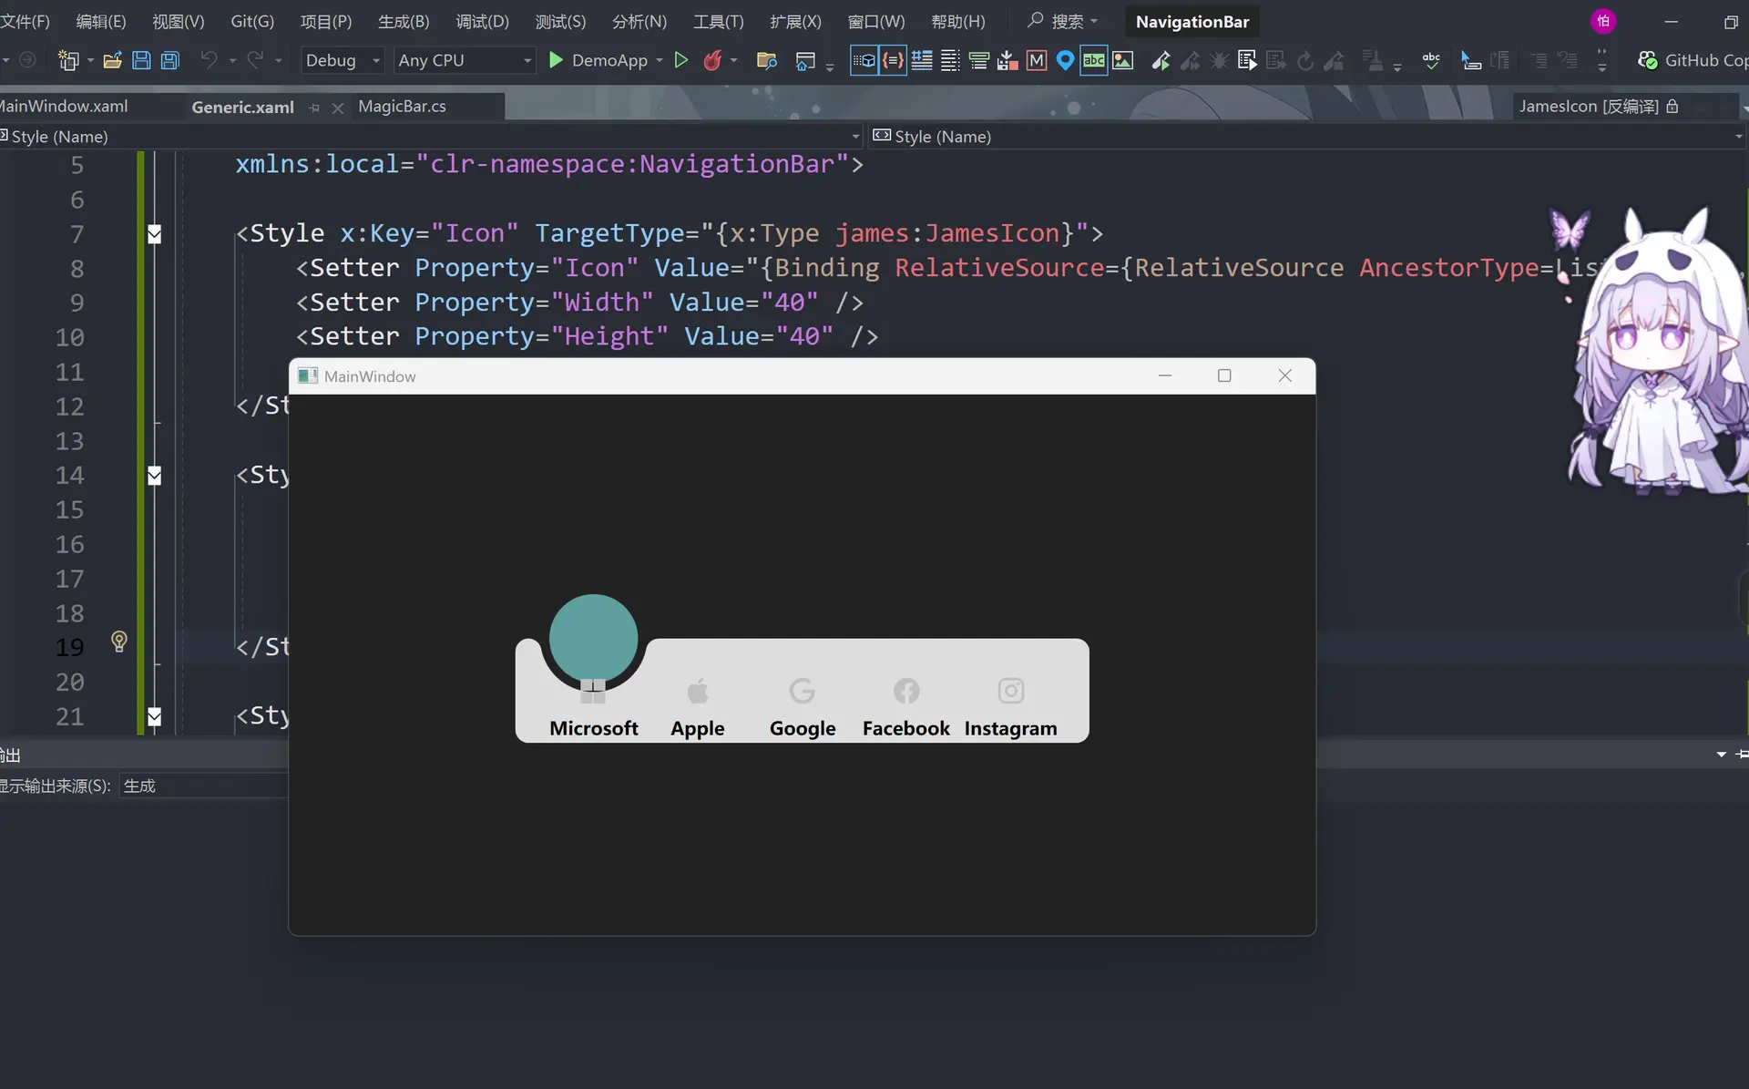The height and width of the screenshot is (1089, 1749).
Task: Select the Google icon in MainWindow
Action: click(803, 691)
